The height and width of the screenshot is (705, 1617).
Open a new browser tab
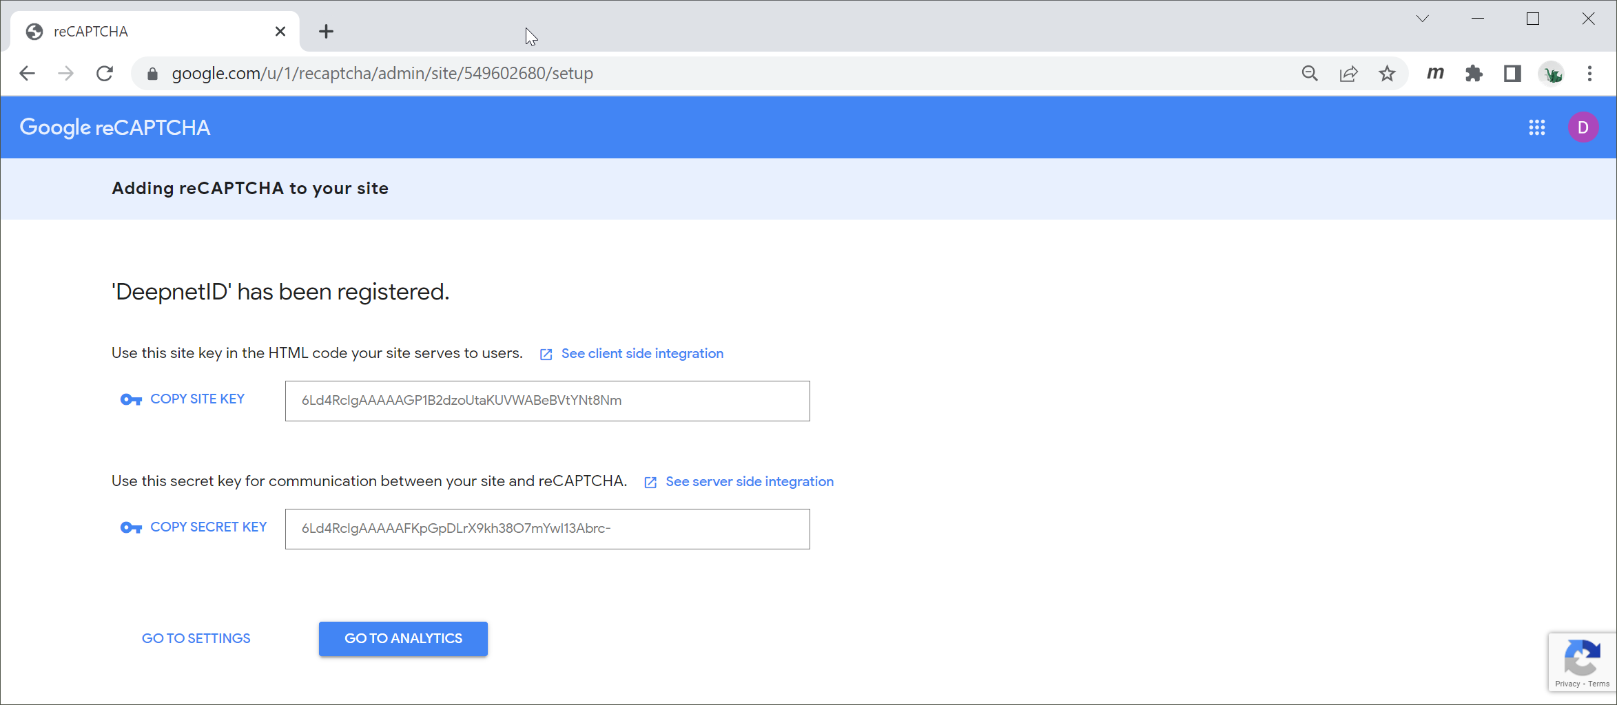click(x=326, y=32)
